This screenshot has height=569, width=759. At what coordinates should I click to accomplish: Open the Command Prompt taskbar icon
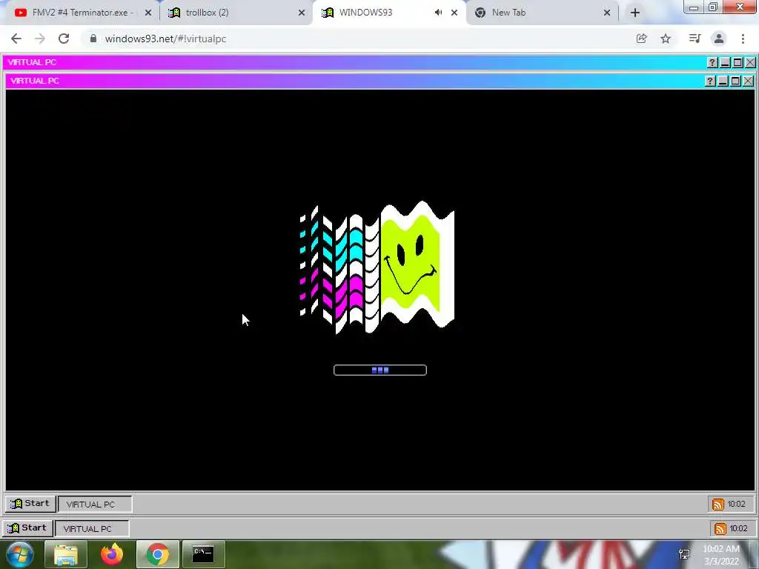203,554
